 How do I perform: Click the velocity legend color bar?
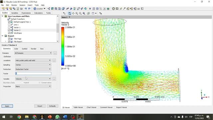click(x=63, y=46)
